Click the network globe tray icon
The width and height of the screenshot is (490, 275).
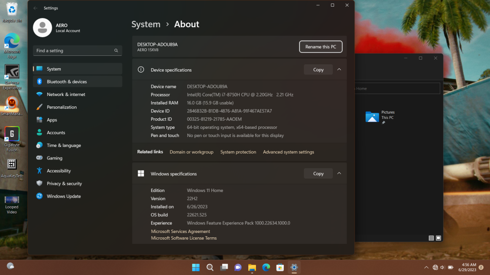tap(435, 267)
